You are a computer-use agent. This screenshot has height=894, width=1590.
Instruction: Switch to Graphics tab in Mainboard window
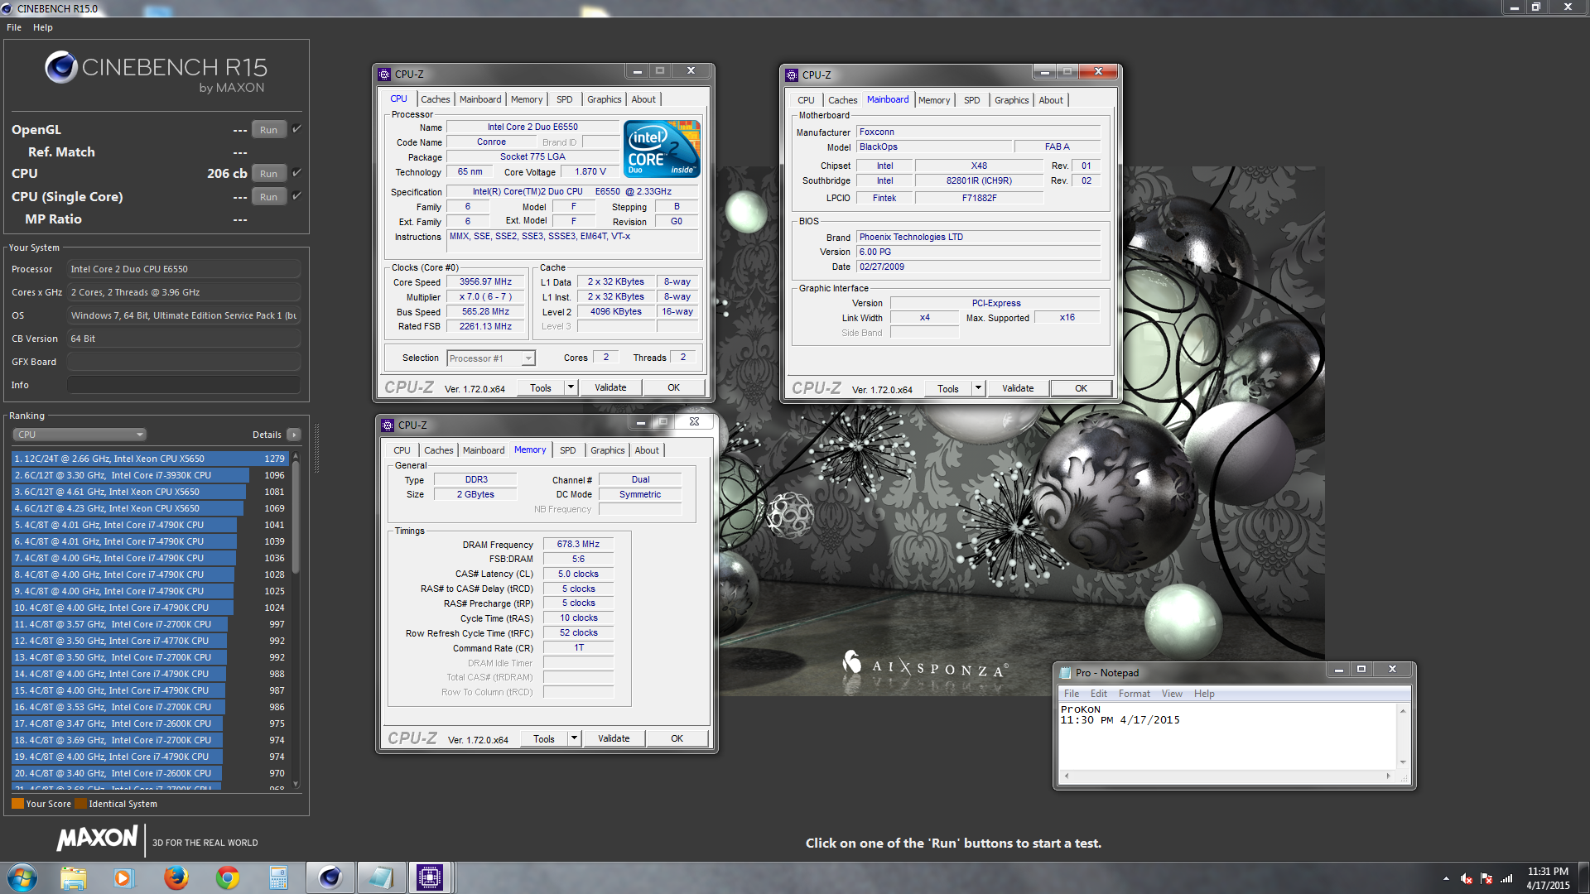(1011, 100)
